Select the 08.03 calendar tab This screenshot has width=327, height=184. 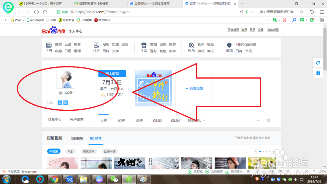click(158, 121)
